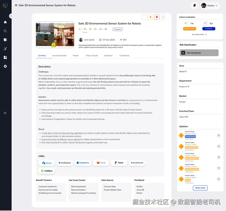Image resolution: width=226 pixels, height=211 pixels.
Task: Toggle the red heart favorite button
Action: [x=157, y=17]
